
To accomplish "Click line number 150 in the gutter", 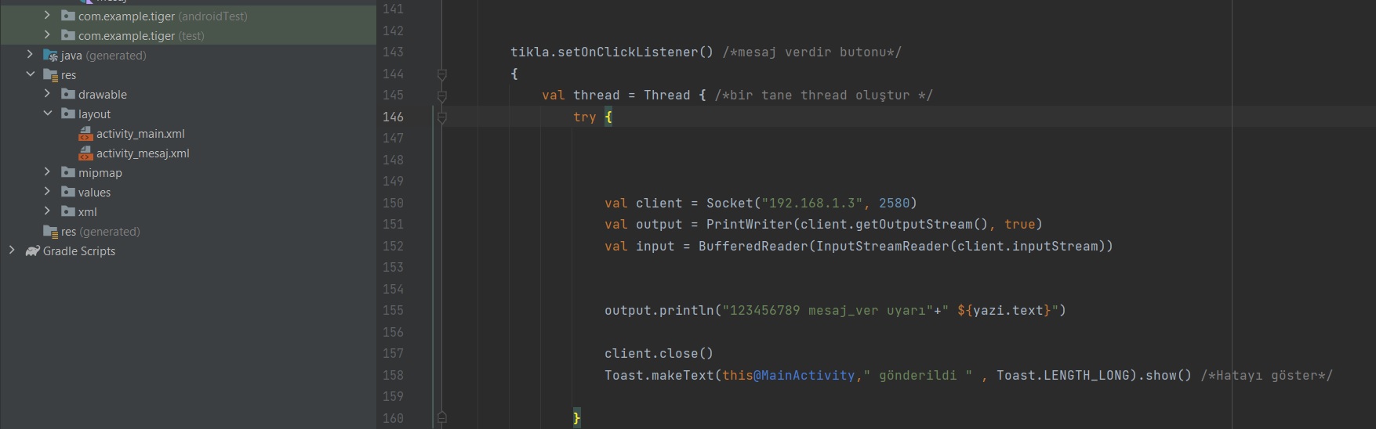I will point(393,203).
